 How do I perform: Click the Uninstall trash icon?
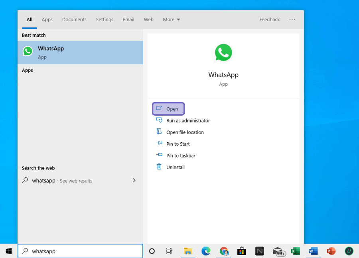pos(159,166)
